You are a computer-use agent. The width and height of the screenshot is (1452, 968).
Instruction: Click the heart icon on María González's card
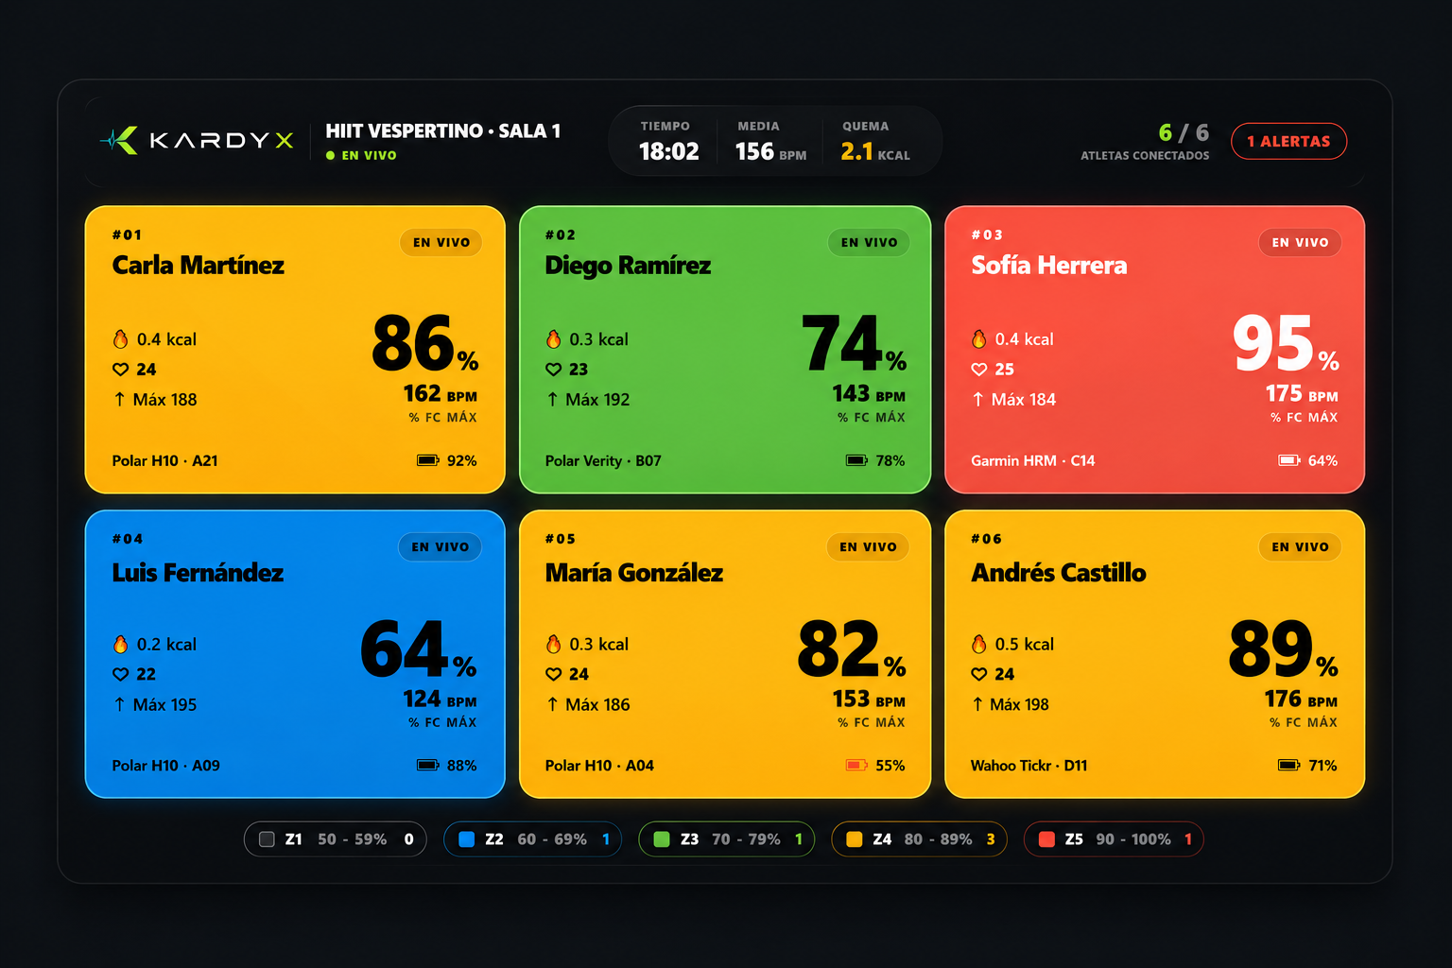(x=553, y=674)
